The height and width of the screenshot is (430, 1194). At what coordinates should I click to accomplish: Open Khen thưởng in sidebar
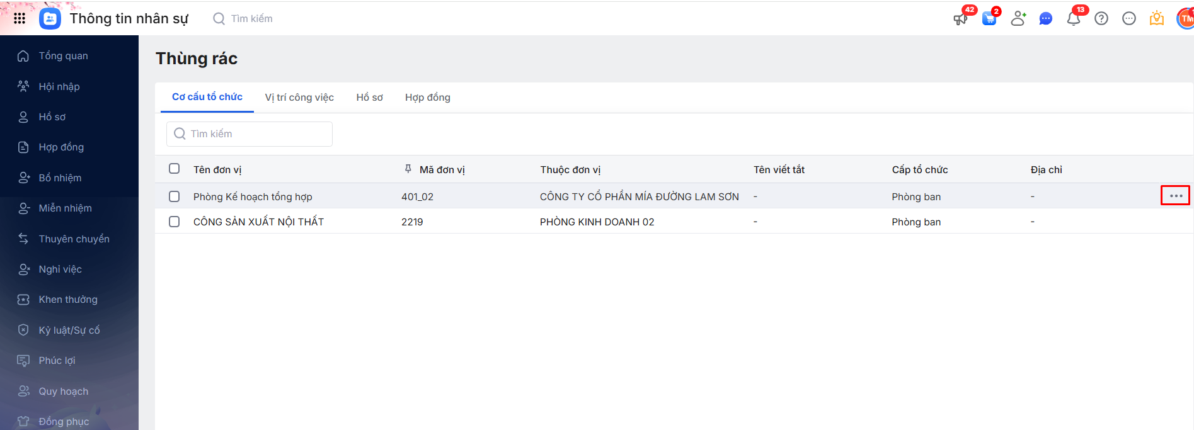pos(68,300)
